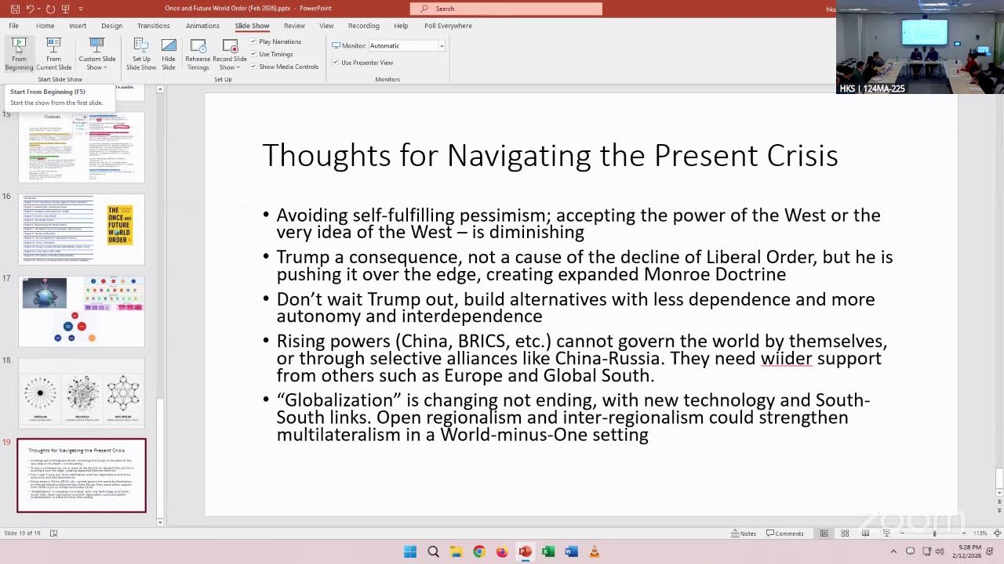Switch to the Insert tab
The height and width of the screenshot is (564, 1004).
click(x=78, y=26)
